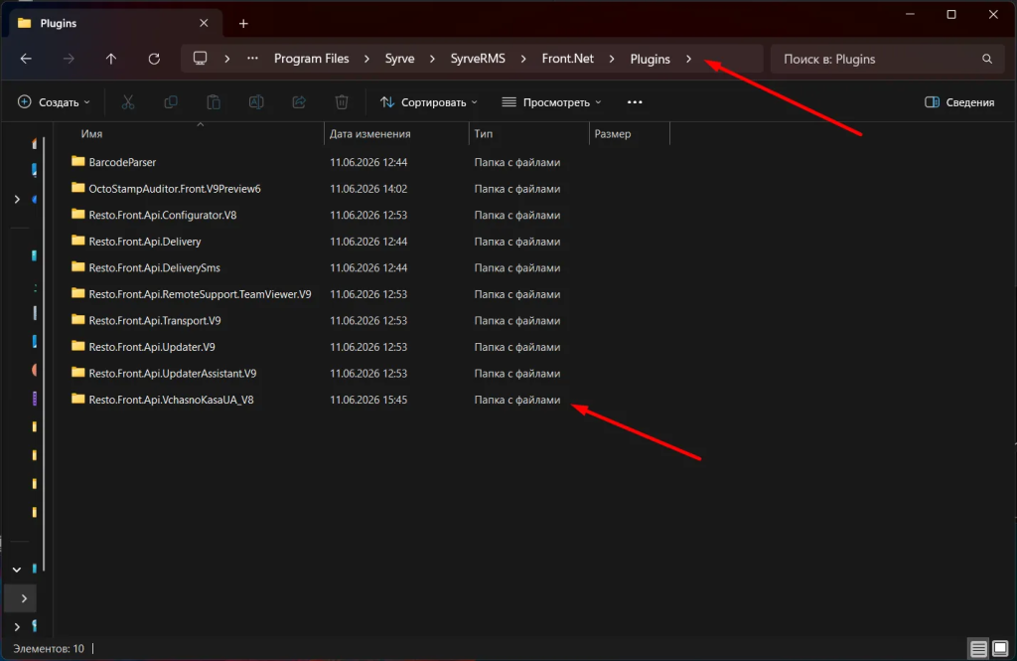The image size is (1017, 661).
Task: Expand the chevron after SyrveRMS breadcrumb
Action: (x=523, y=59)
